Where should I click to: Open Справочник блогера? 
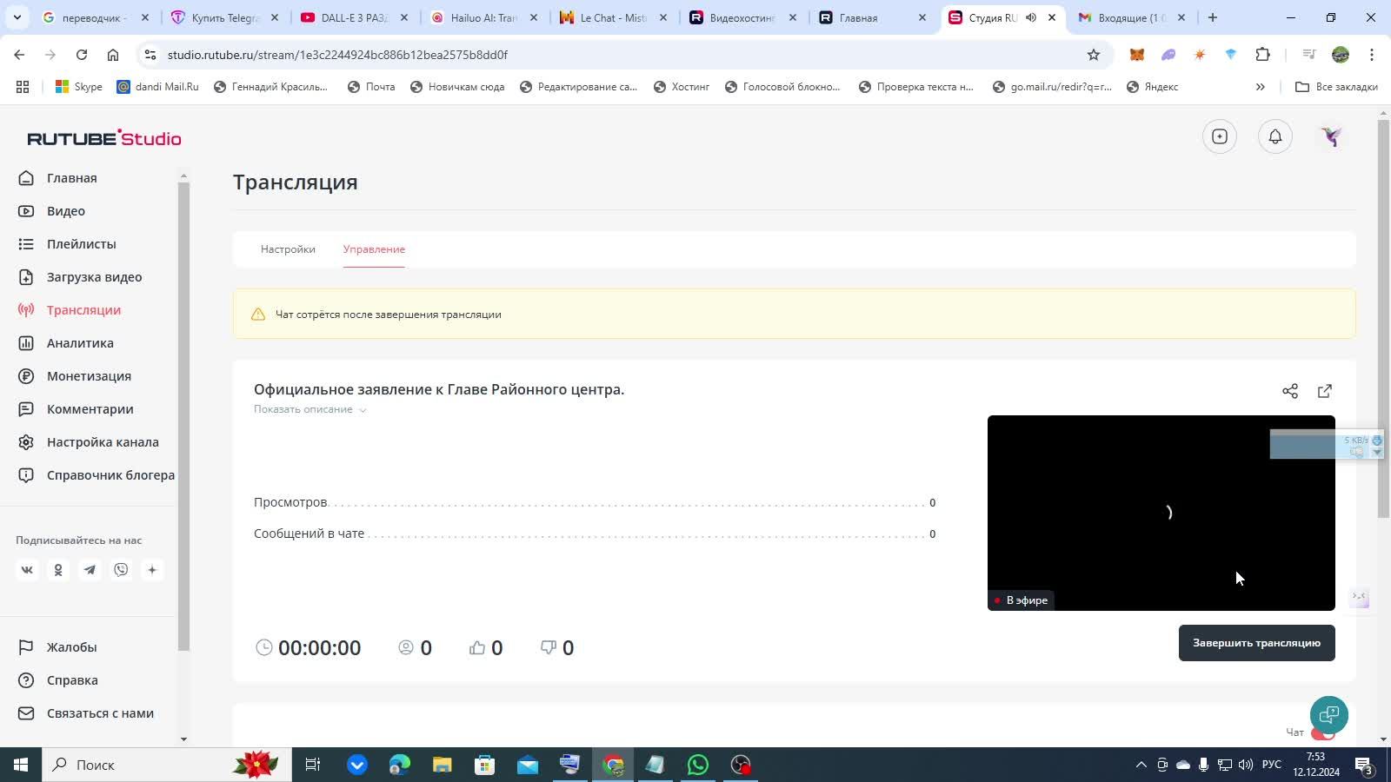point(110,475)
